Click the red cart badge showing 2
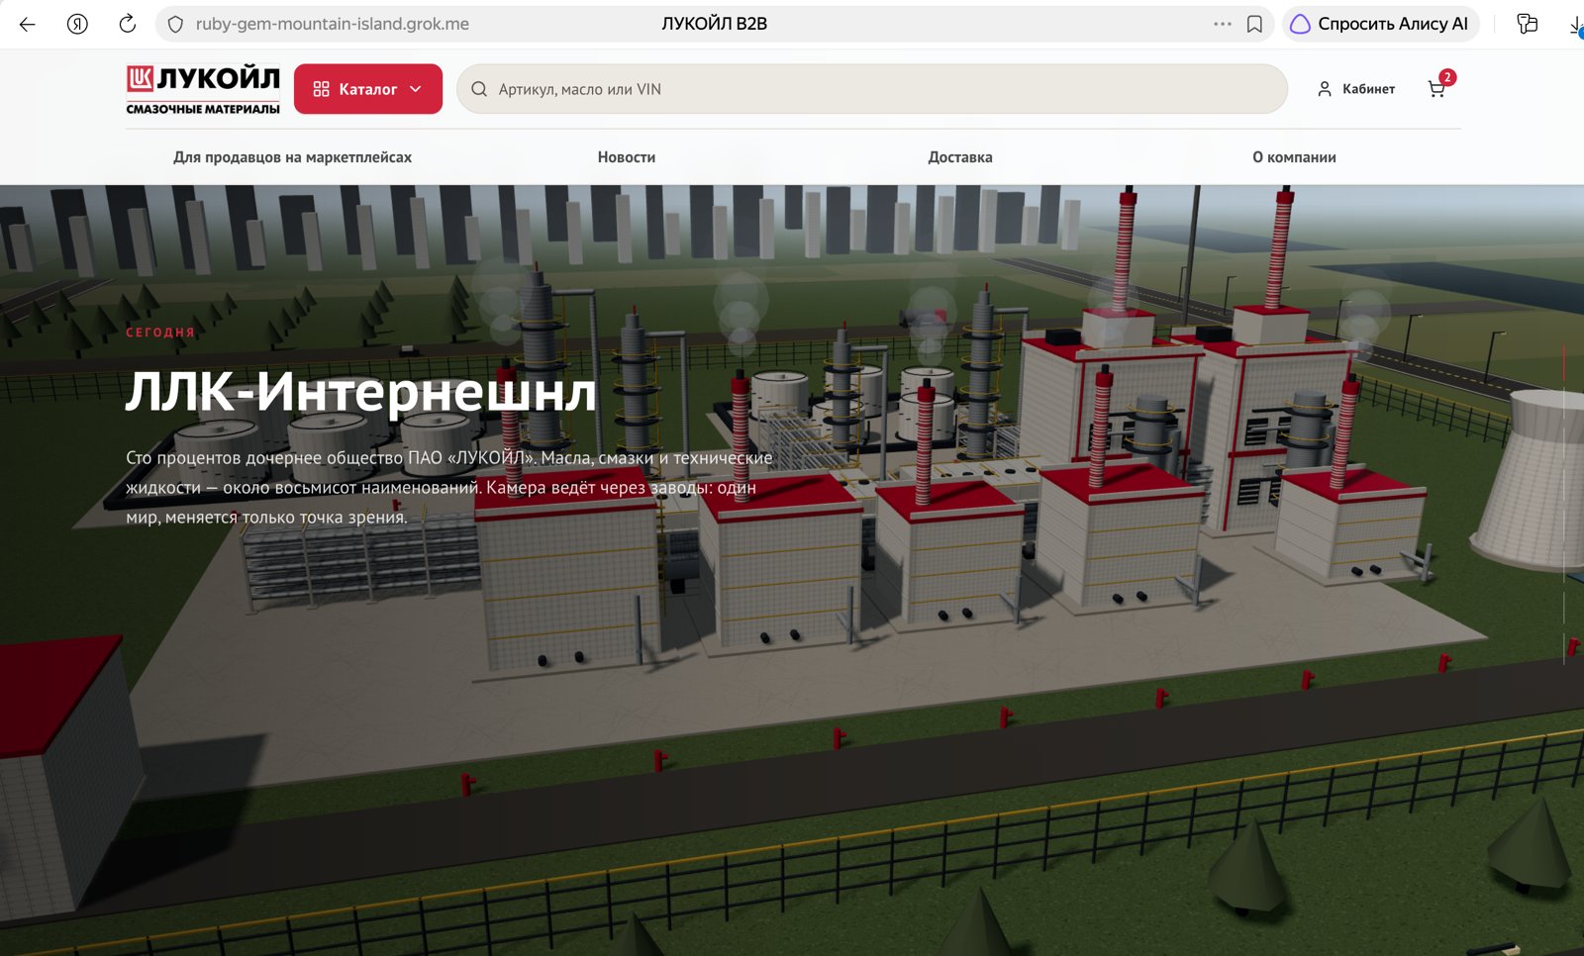This screenshot has height=956, width=1584. pyautogui.click(x=1447, y=77)
